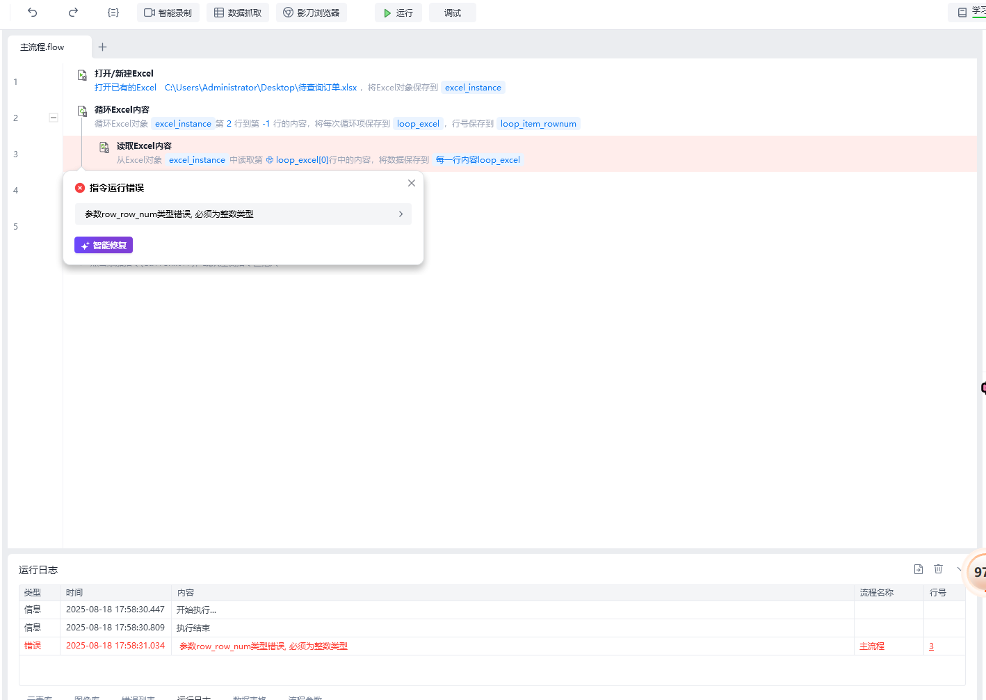This screenshot has height=700, width=986.
Task: Export the run log to file
Action: click(919, 569)
